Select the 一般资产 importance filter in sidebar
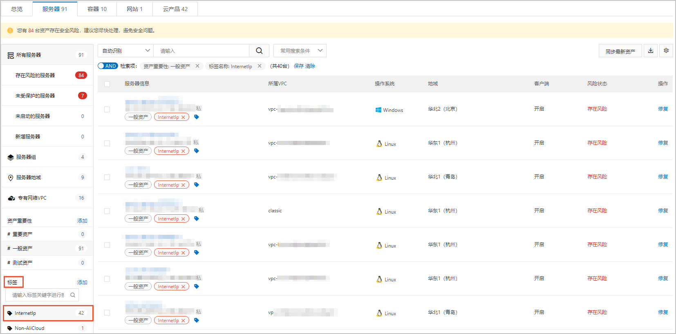676x334 pixels. click(47, 248)
